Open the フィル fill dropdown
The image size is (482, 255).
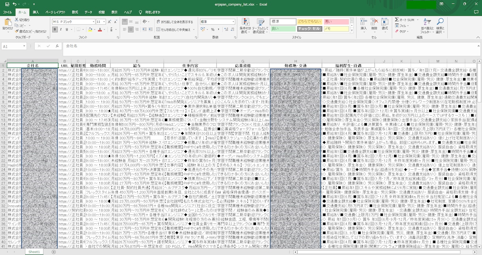click(401, 26)
